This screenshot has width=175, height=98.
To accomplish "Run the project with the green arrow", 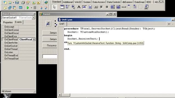I will pos(28,8).
